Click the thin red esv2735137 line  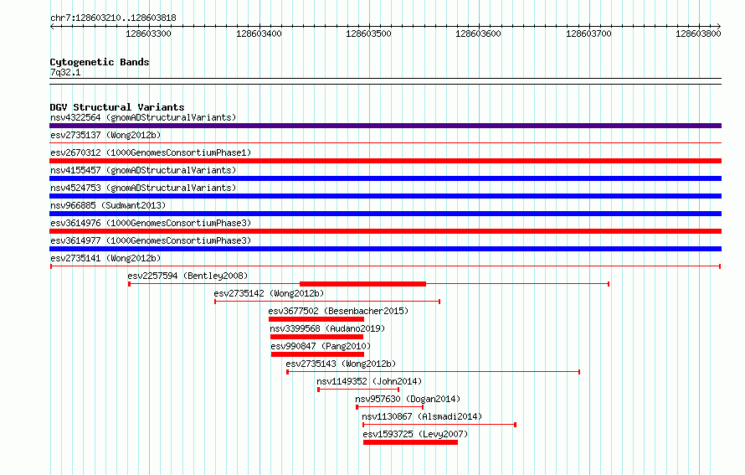pyautogui.click(x=385, y=142)
